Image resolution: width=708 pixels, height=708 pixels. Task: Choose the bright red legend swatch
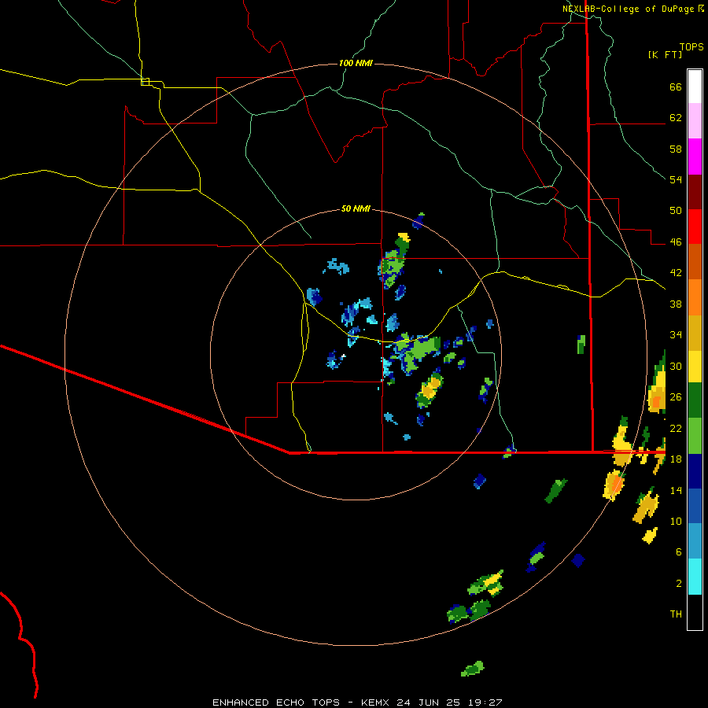tap(695, 227)
